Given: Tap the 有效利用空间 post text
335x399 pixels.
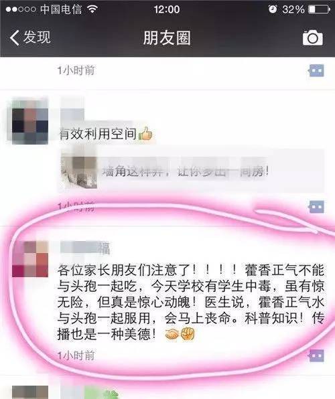Looking at the screenshot, I should coord(105,133).
